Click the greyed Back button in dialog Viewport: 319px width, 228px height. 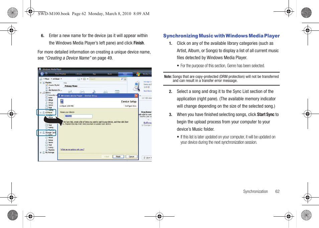107,156
